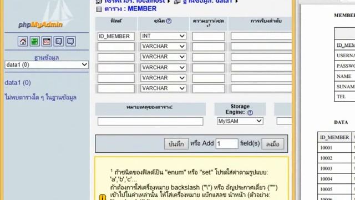Click the yellow information icon in notice box

(102, 198)
